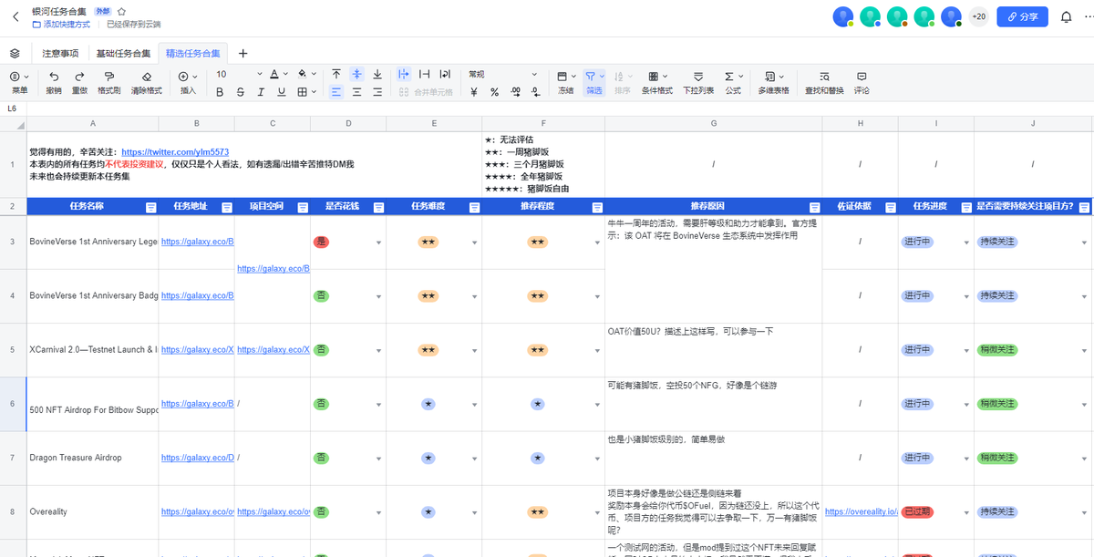Click the blue Share (分享) button

click(x=1022, y=16)
